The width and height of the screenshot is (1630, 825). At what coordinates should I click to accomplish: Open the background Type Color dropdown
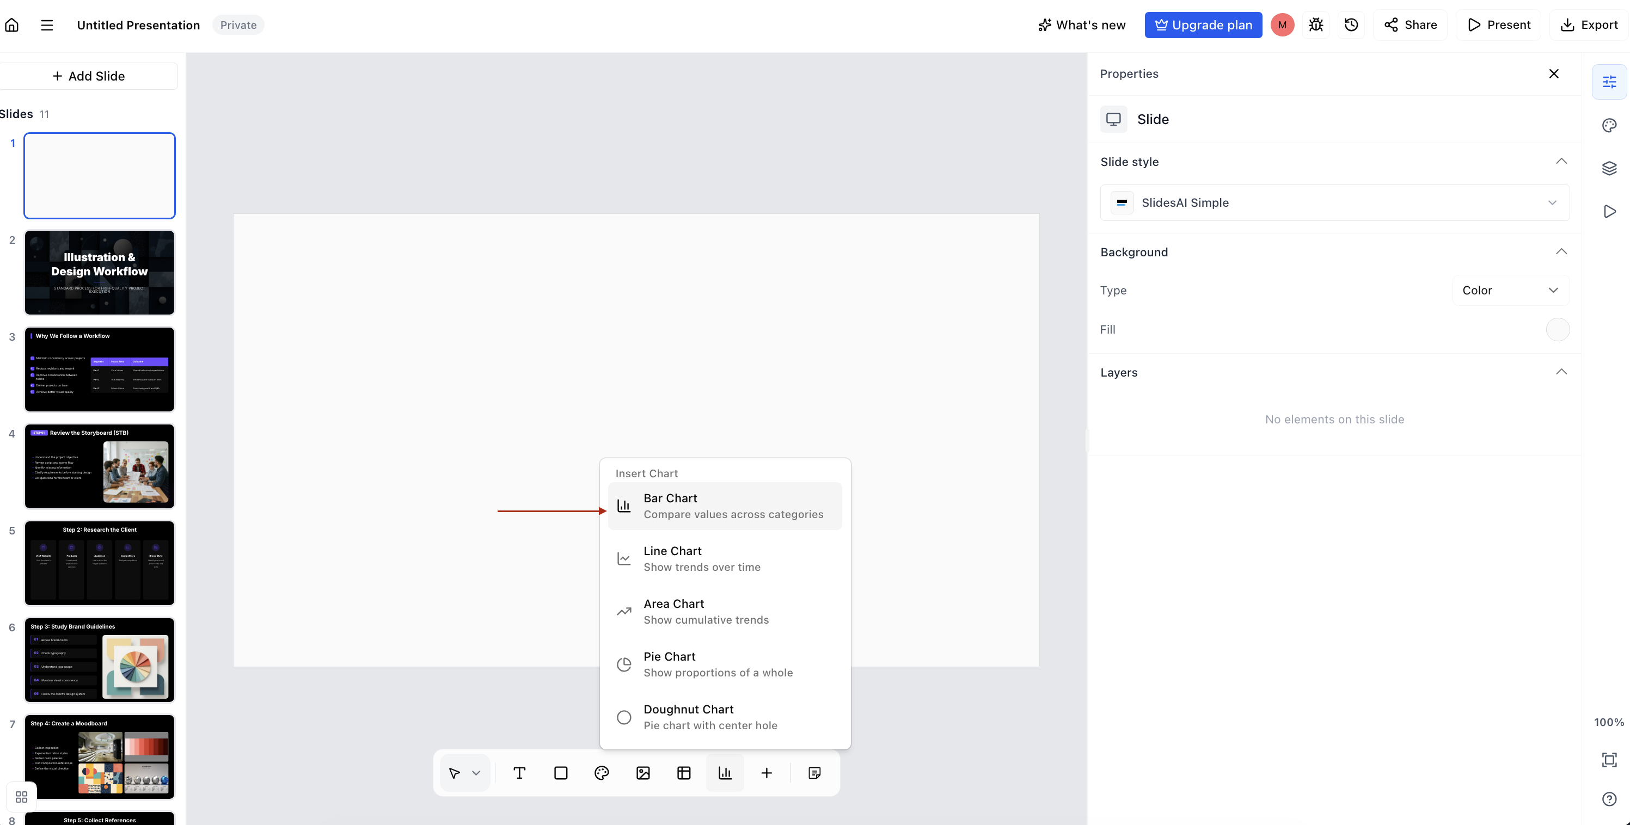click(1510, 291)
